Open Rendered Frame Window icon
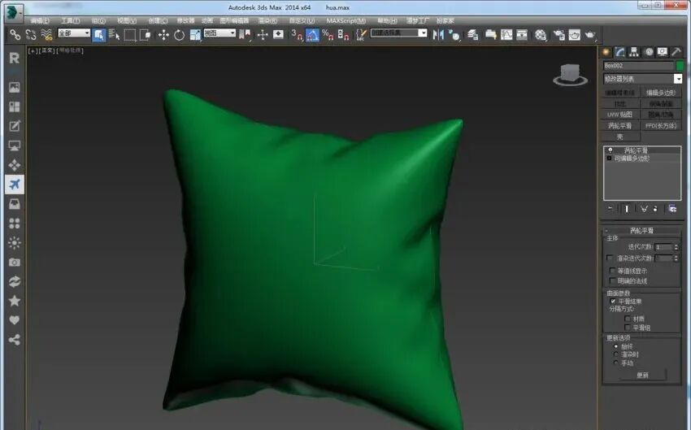This screenshot has height=430, width=691. (574, 35)
